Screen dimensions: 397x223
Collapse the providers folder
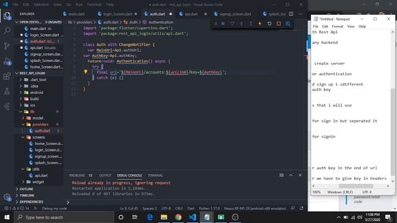pos(23,125)
